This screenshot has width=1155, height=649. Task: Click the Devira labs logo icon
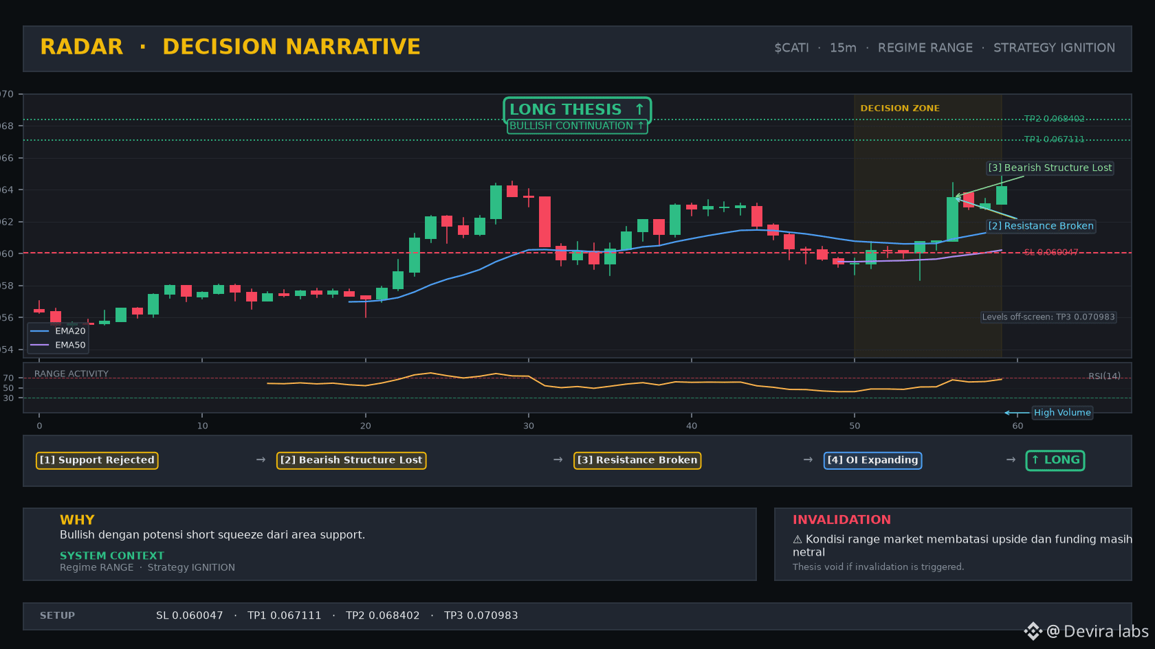(1033, 630)
